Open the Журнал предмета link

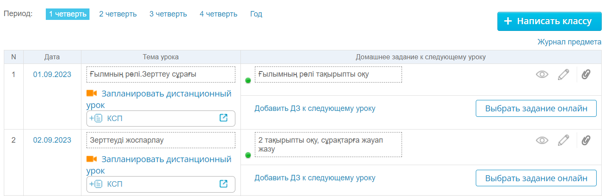pyautogui.click(x=569, y=42)
